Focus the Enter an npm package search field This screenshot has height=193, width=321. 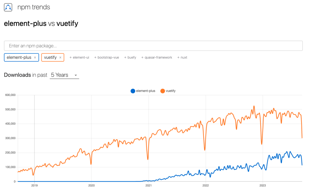(153, 46)
